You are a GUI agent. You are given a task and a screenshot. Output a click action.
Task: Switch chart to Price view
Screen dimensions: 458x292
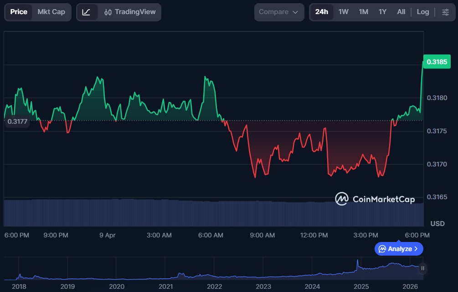pos(19,12)
